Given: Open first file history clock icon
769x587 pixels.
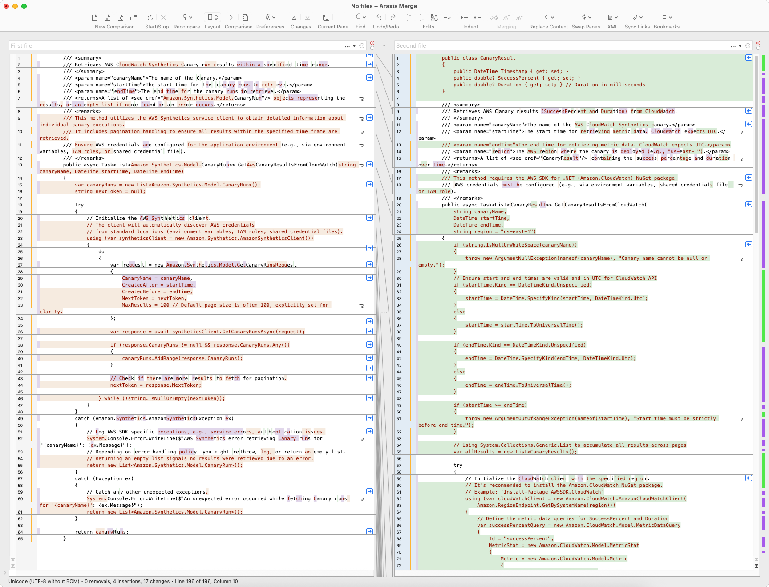Looking at the screenshot, I should (362, 46).
